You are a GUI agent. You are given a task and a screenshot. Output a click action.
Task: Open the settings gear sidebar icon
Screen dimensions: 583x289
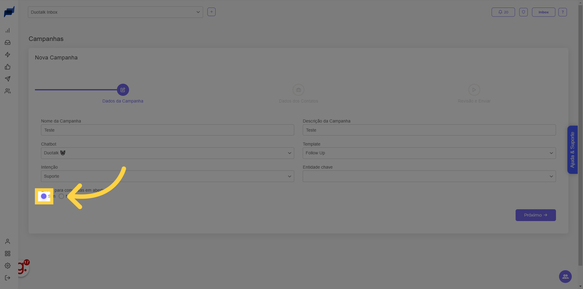click(8, 266)
